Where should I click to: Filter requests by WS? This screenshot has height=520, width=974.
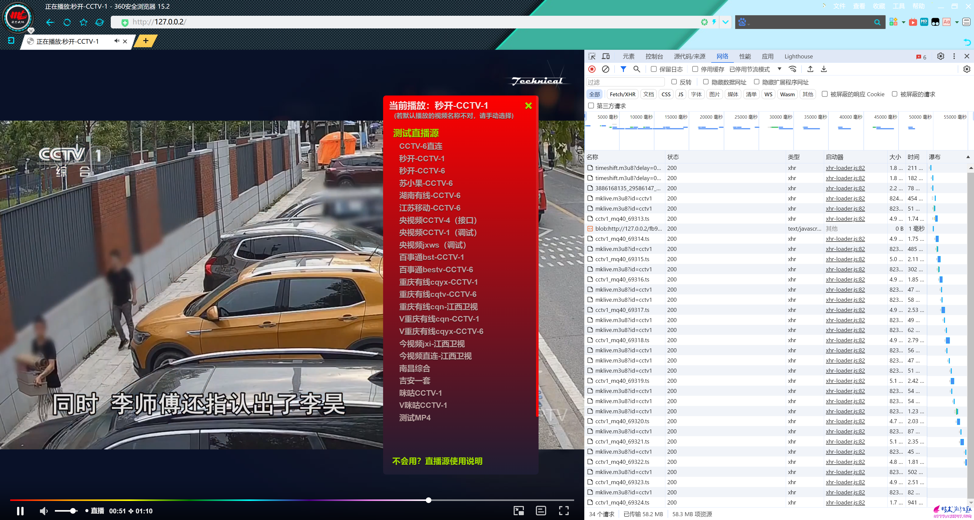pyautogui.click(x=768, y=94)
